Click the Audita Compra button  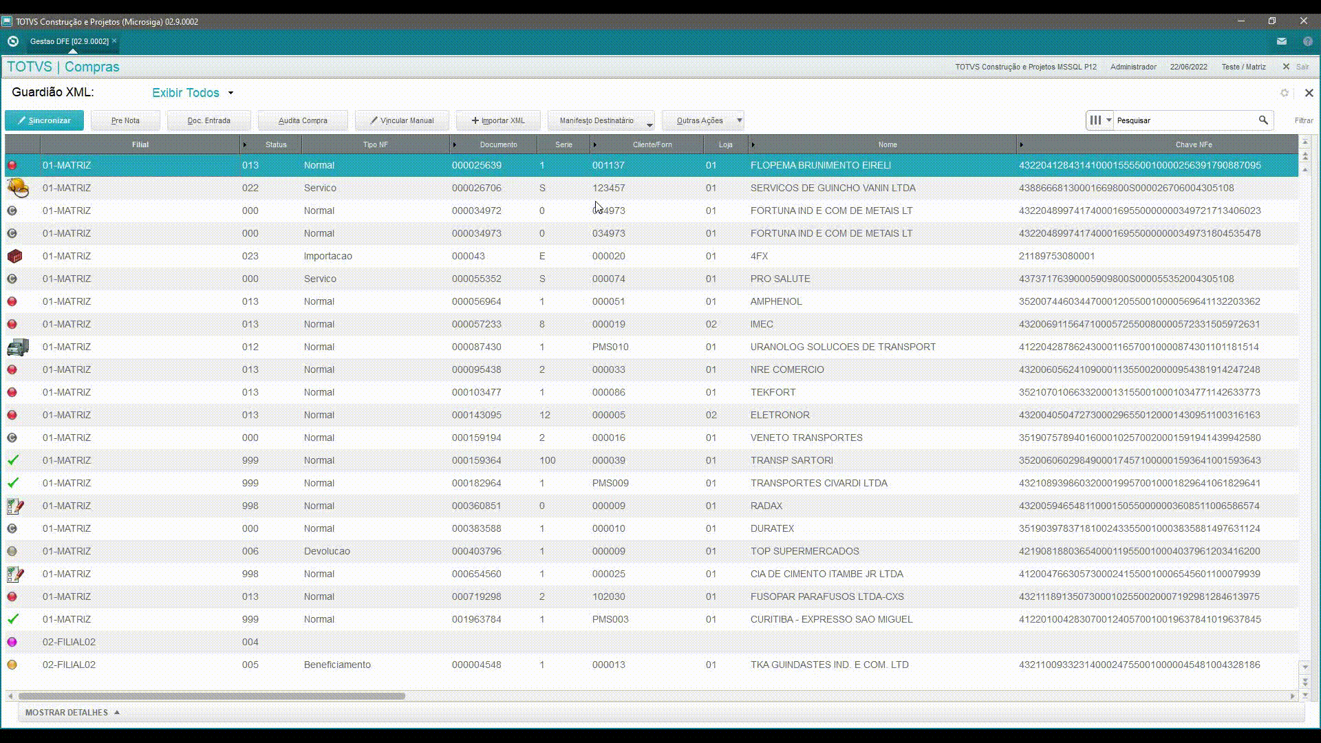[x=303, y=120]
